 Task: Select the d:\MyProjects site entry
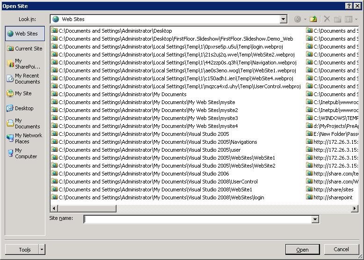click(x=332, y=126)
